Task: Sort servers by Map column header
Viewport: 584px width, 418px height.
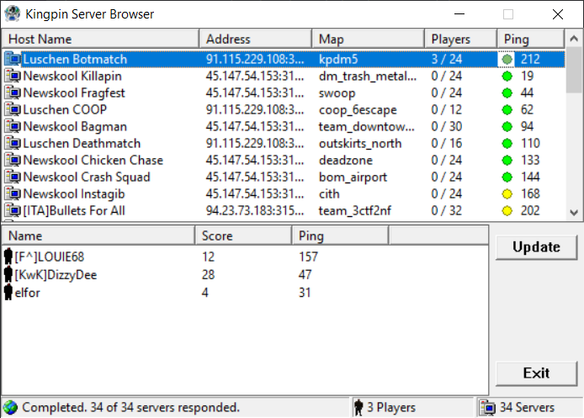Action: tap(368, 39)
